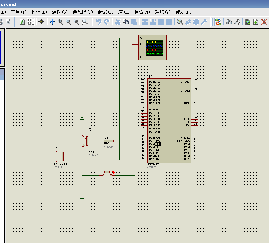Click the RST pin label on U2
Screen dimensions: 269x243
(x=187, y=103)
